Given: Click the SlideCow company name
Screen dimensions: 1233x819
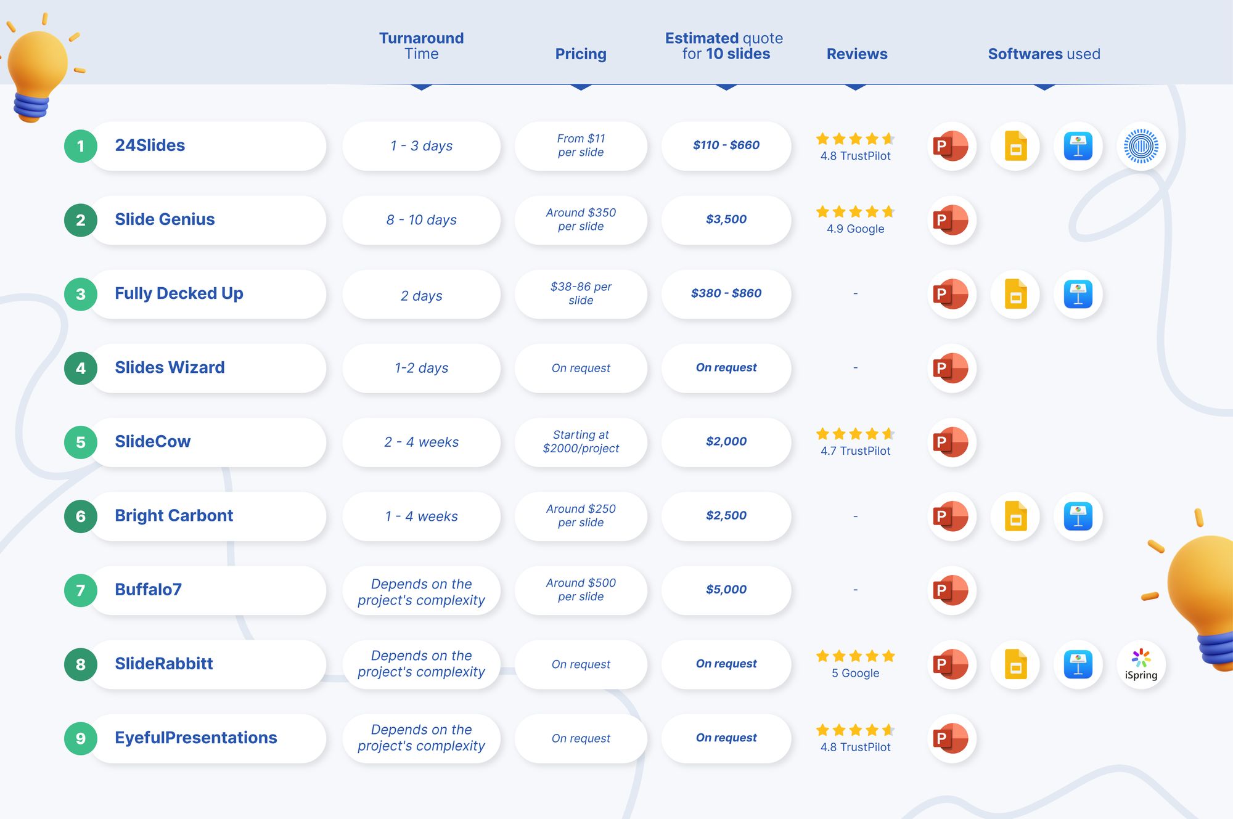Looking at the screenshot, I should pos(153,441).
